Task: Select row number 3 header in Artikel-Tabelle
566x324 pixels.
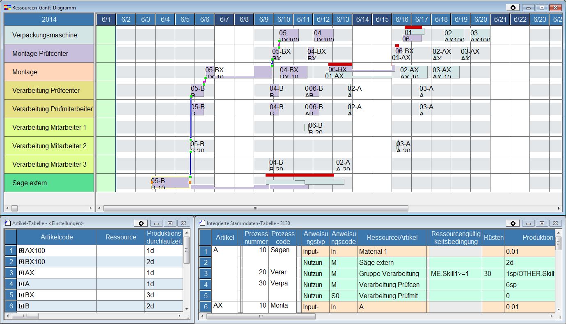Action: tap(11, 273)
